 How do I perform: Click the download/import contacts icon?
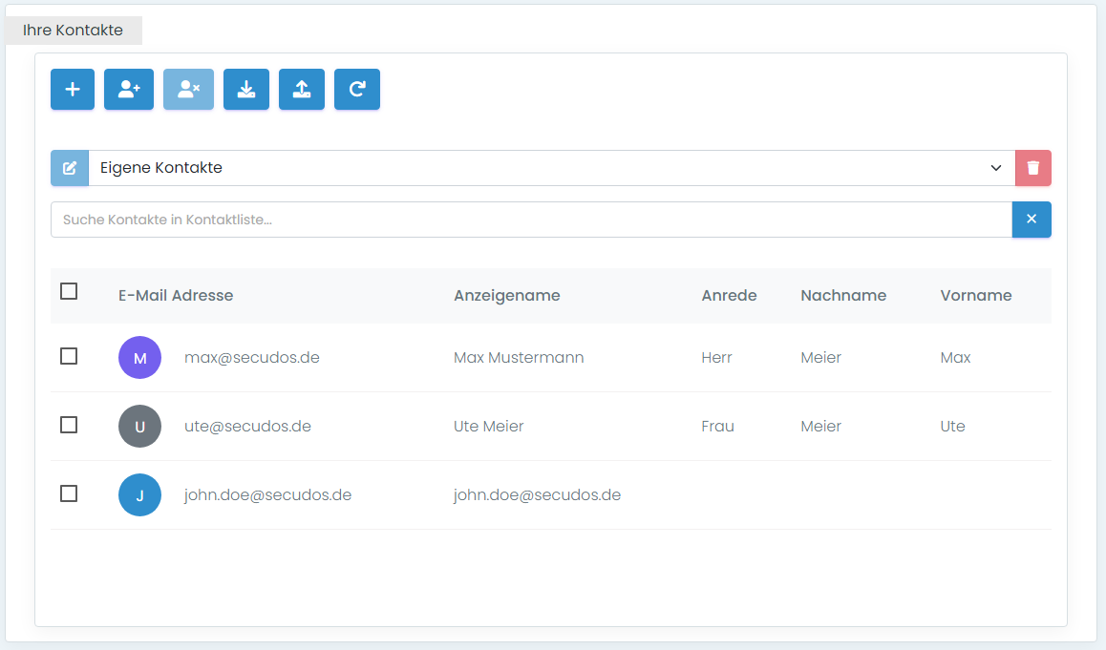coord(245,89)
